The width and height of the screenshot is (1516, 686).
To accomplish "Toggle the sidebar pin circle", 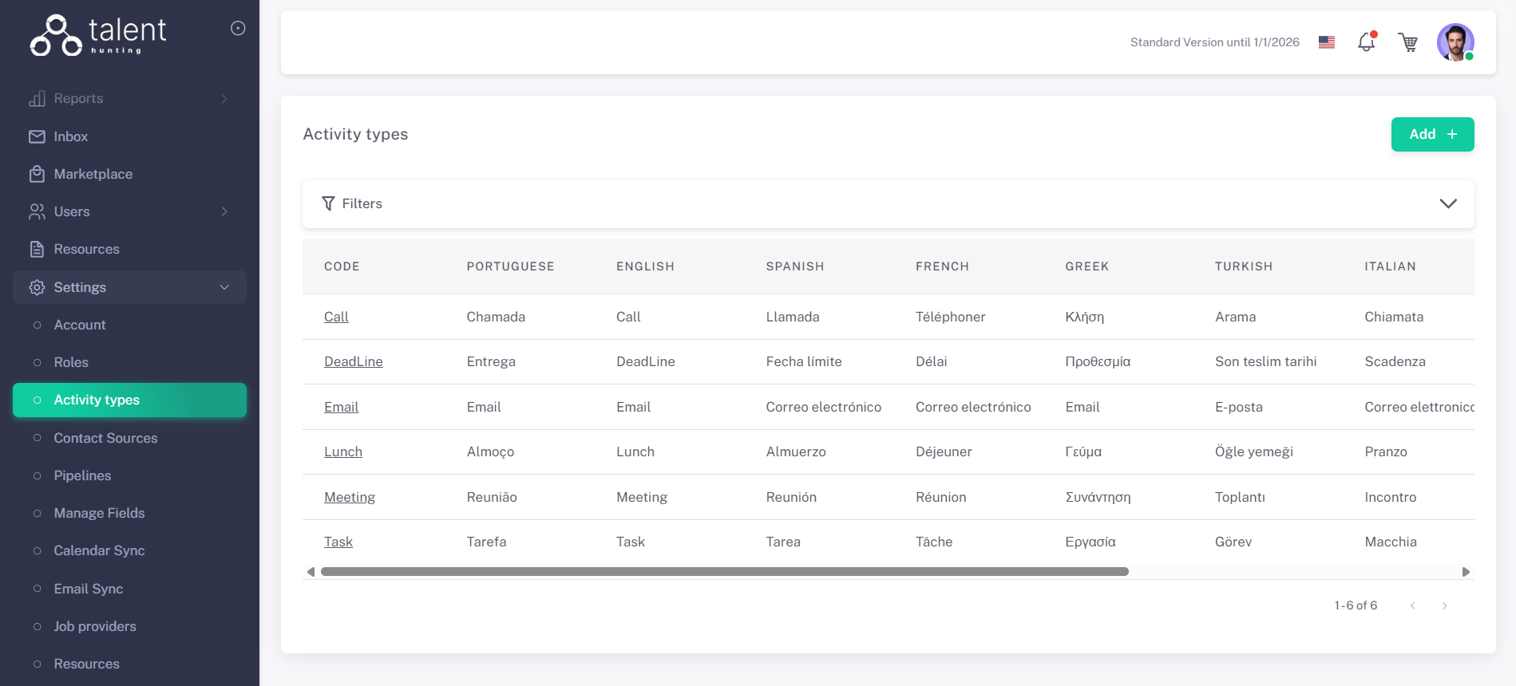I will pos(238,29).
